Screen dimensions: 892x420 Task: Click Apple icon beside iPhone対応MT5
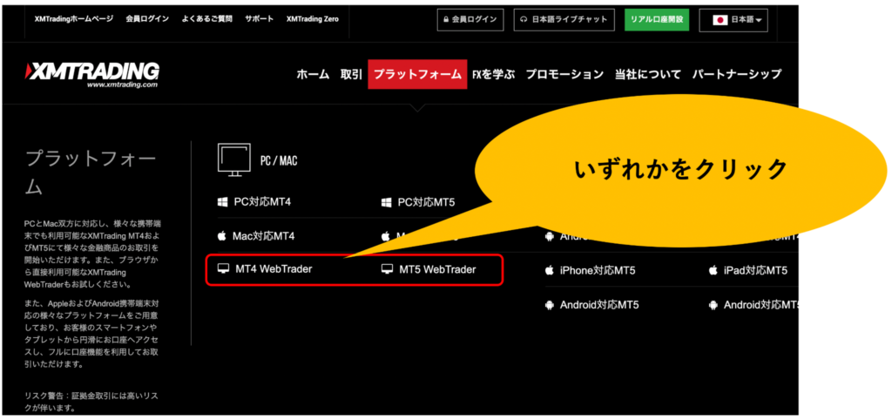click(549, 270)
